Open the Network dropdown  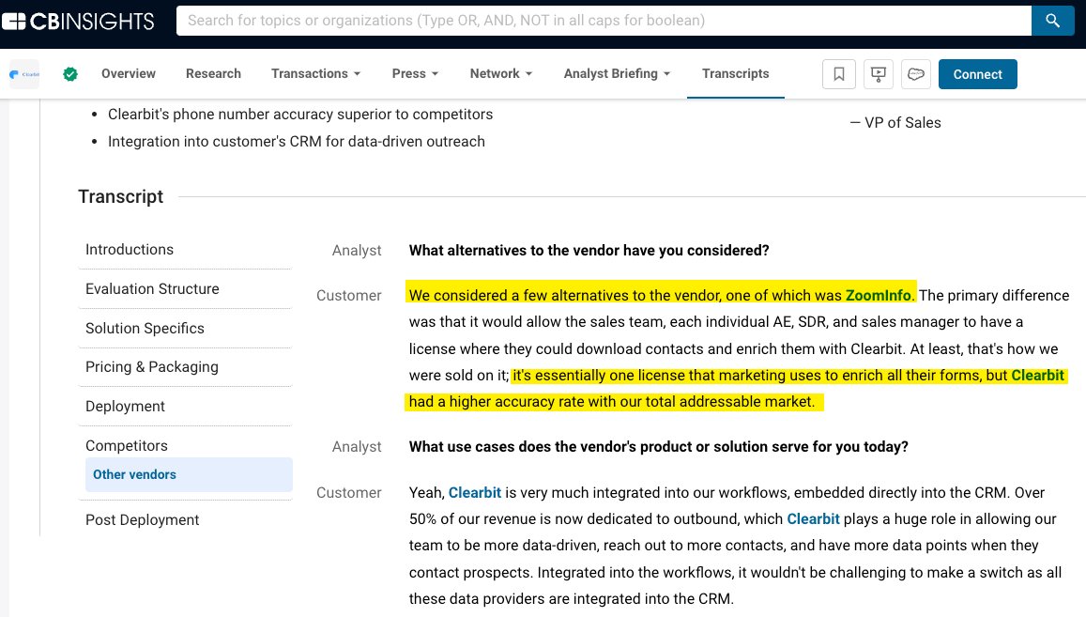(x=500, y=73)
